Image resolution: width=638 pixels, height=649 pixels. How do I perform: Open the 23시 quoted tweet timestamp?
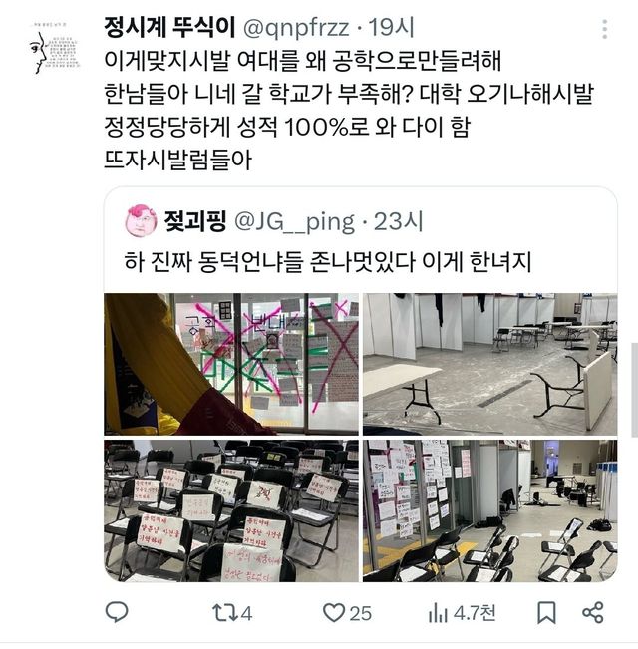398,221
